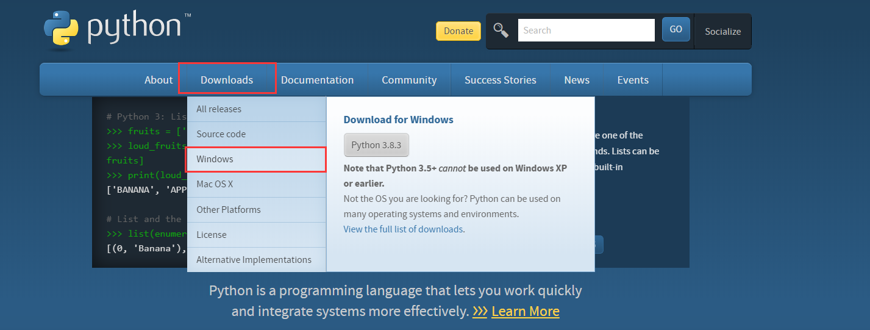Click the Python 3.8.3 download button
The height and width of the screenshot is (330, 870).
[x=376, y=145]
